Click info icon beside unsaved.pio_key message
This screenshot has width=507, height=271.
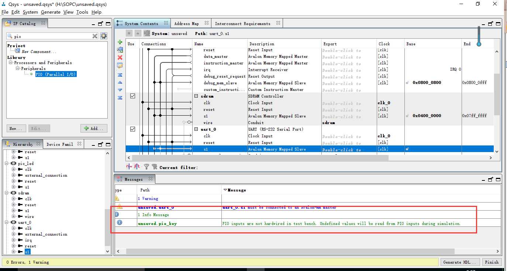click(x=119, y=222)
